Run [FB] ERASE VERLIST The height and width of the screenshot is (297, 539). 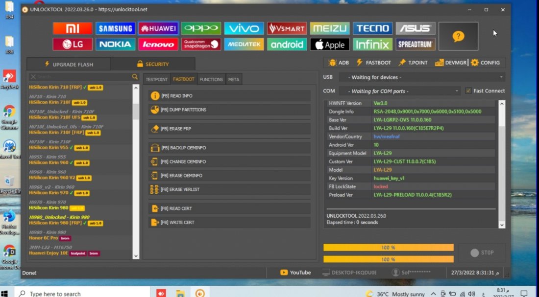point(229,189)
